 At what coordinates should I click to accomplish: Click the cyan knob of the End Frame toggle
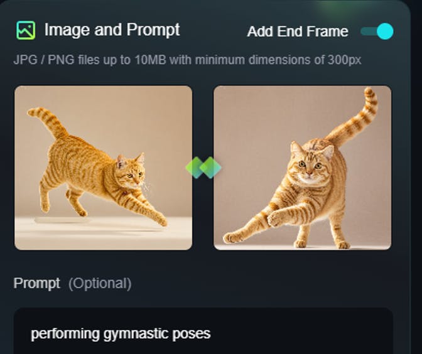click(385, 31)
